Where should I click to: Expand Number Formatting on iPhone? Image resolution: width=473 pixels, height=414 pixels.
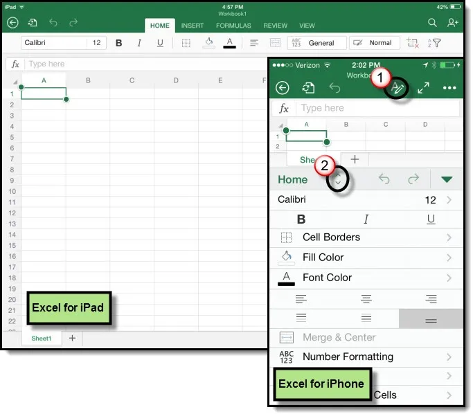click(x=366, y=357)
